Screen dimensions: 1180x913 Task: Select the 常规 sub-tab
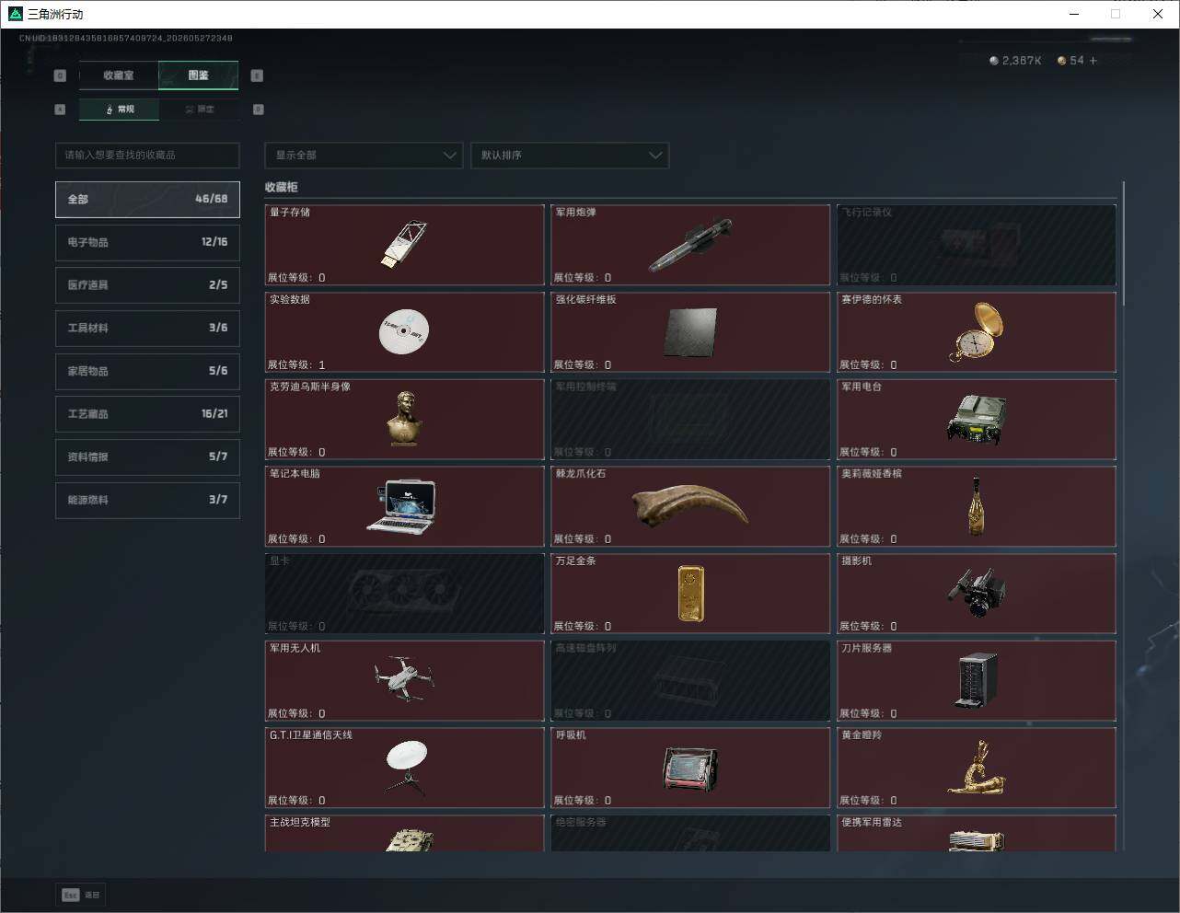tap(120, 110)
